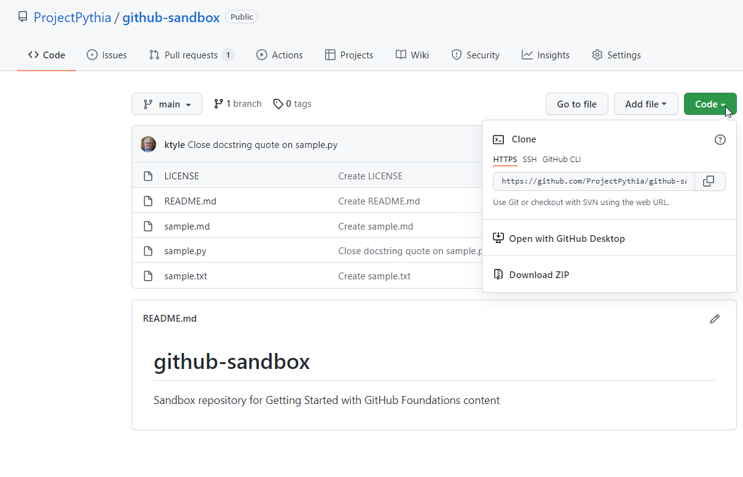
Task: Switch to the SSH clone tab
Action: tap(529, 159)
